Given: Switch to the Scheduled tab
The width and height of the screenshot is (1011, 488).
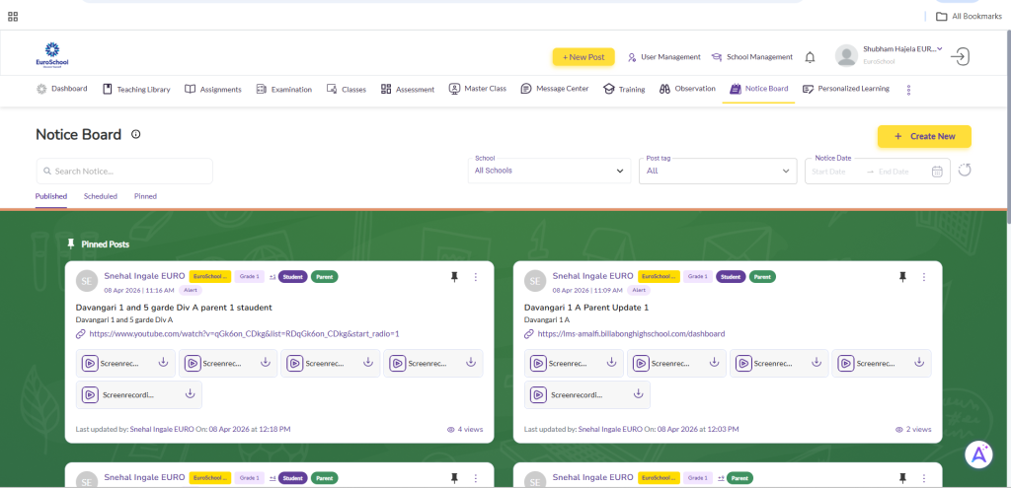Looking at the screenshot, I should pos(101,196).
